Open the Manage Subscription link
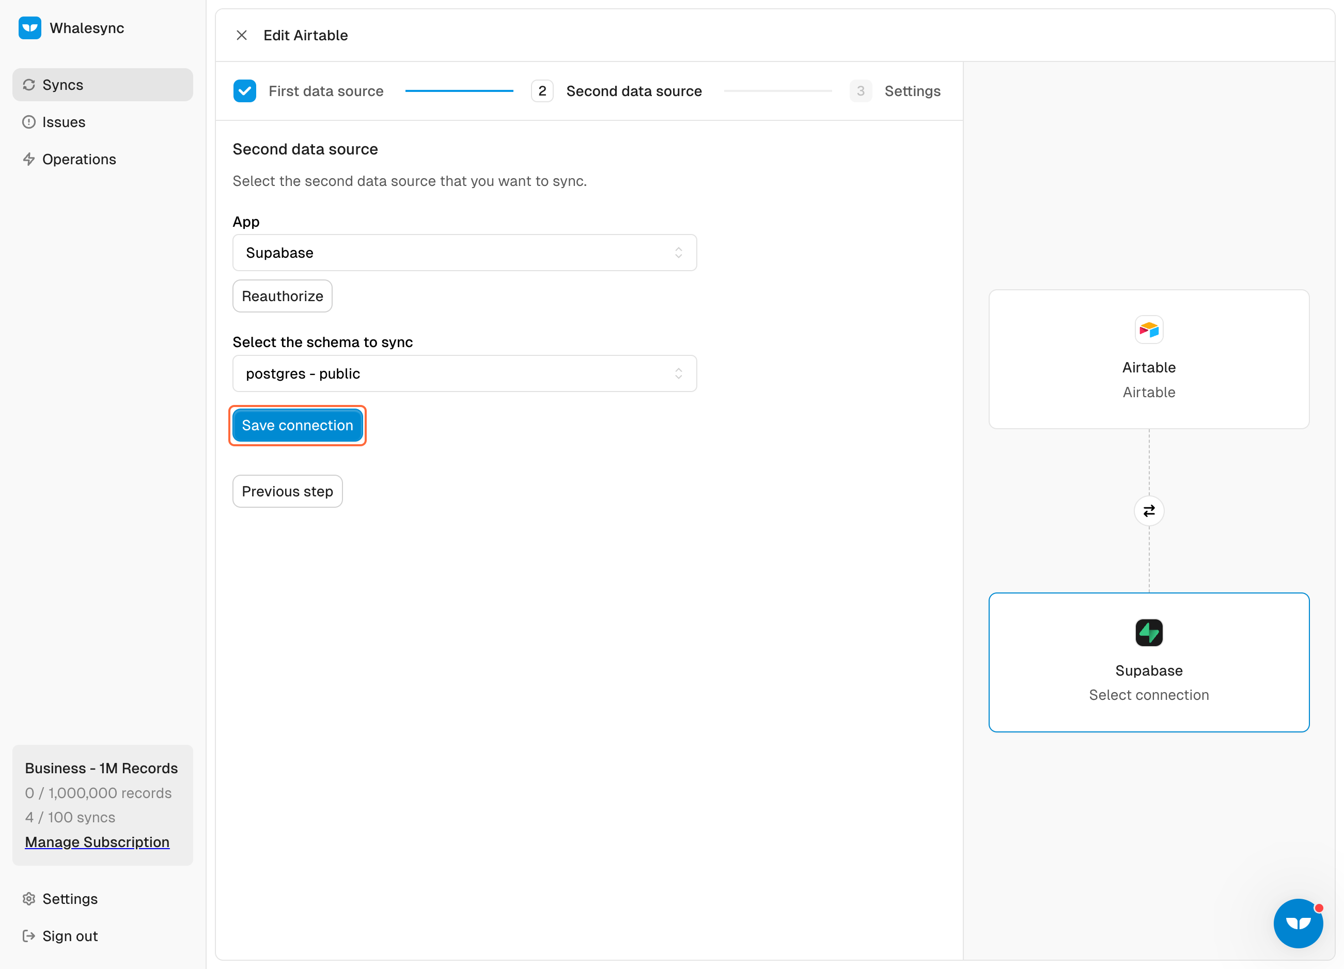The image size is (1344, 969). 97,842
